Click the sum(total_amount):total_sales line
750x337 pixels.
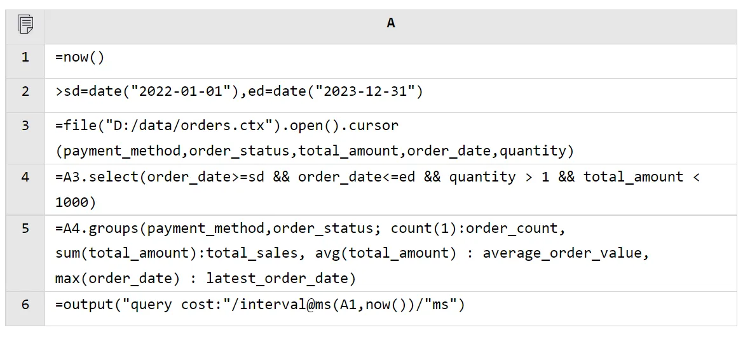click(x=177, y=254)
